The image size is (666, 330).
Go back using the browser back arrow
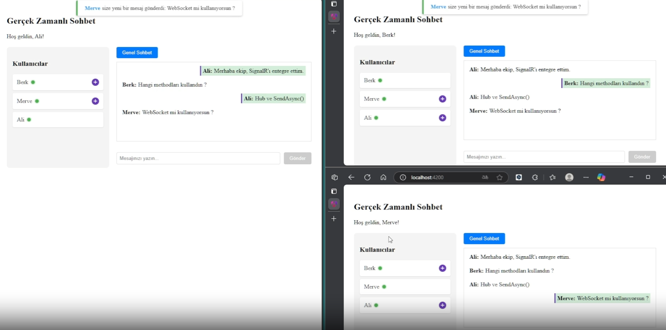point(351,177)
